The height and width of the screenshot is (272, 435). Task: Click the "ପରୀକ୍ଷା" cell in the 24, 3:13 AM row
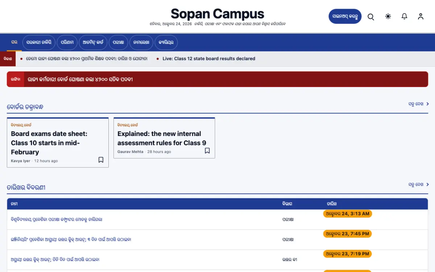coord(288,219)
